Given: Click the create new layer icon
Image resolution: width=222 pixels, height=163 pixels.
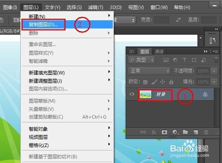Looking at the screenshot, I should (196, 132).
